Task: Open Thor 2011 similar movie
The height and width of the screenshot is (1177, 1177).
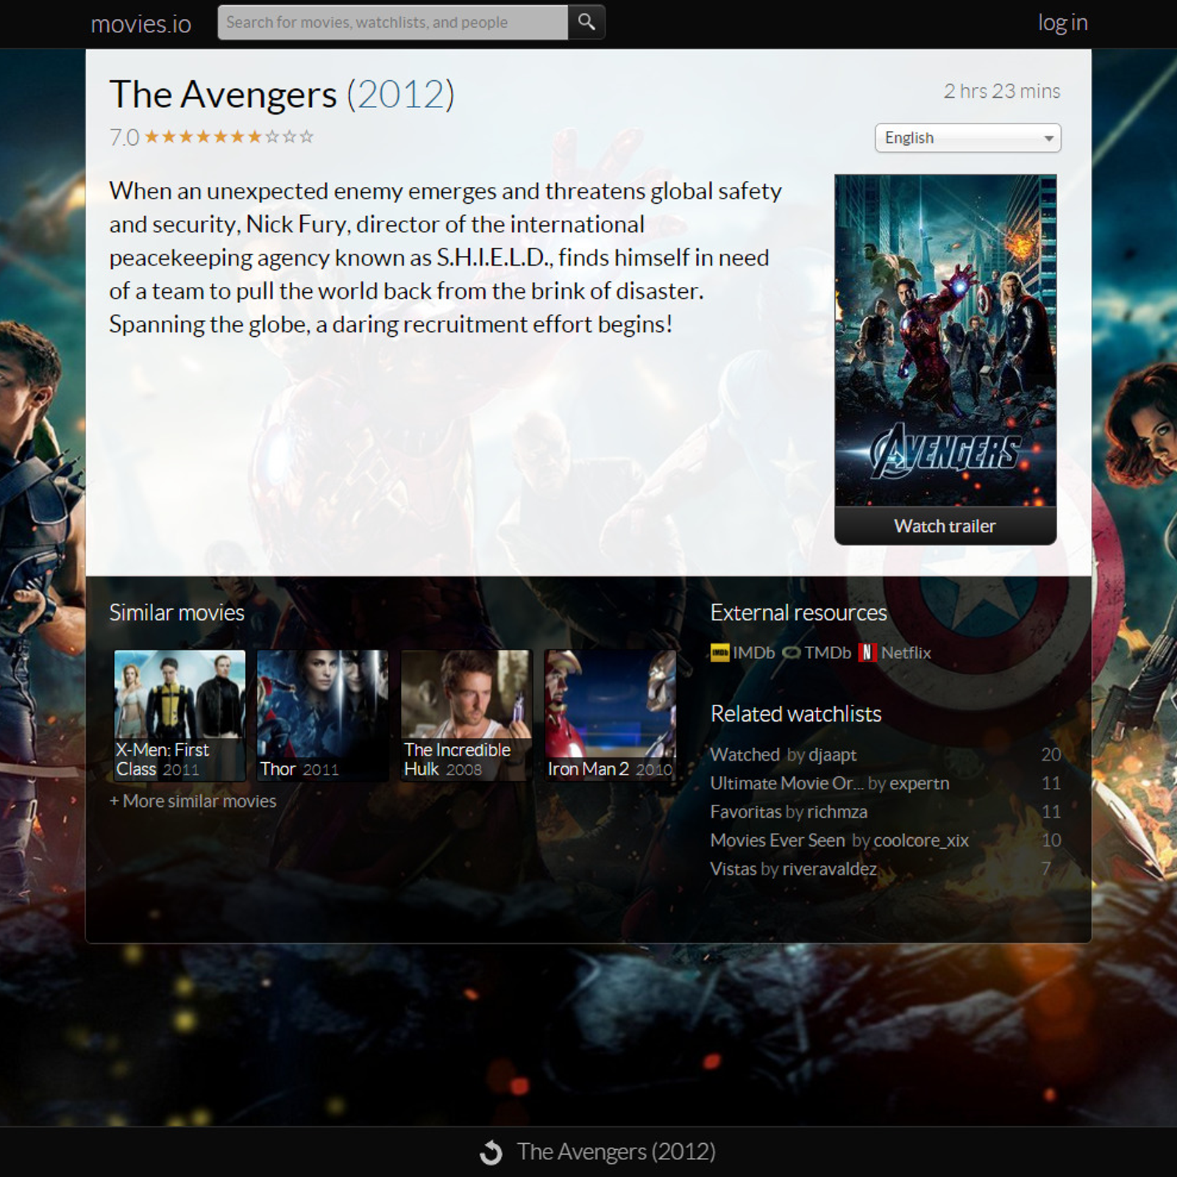Action: coord(323,715)
